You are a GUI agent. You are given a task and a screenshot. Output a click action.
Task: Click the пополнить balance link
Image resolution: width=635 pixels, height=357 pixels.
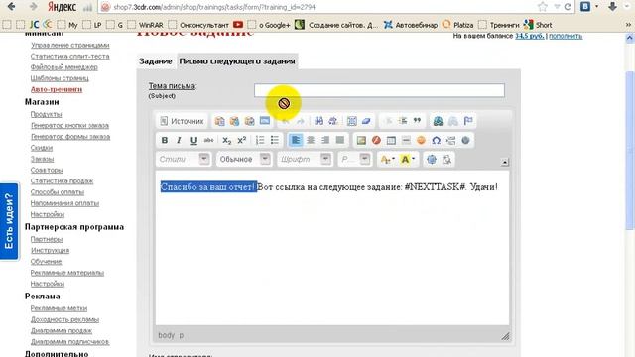[x=566, y=36]
